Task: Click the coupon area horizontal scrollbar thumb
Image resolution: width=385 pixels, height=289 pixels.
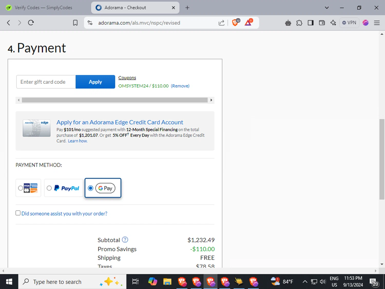Action: coord(115,100)
